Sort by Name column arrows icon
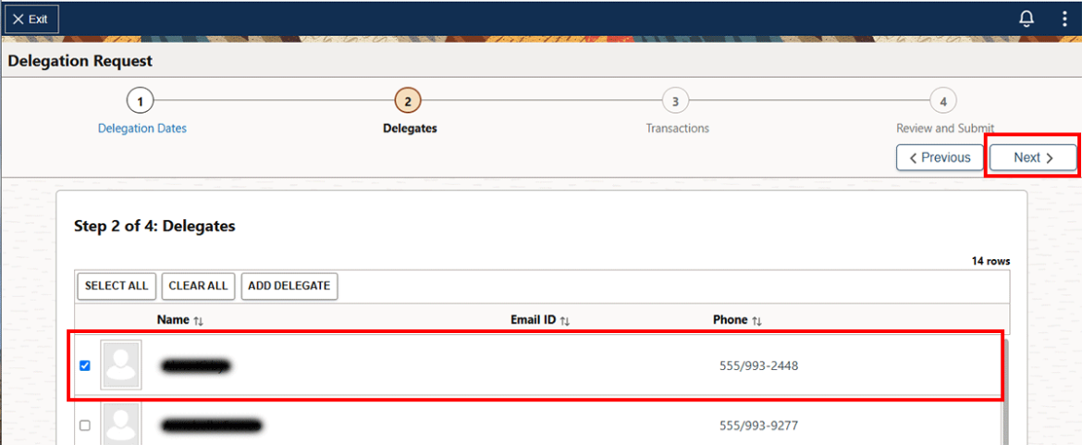The height and width of the screenshot is (445, 1082). (x=198, y=320)
